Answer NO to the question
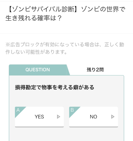The image size is (133, 141). pos(94,117)
